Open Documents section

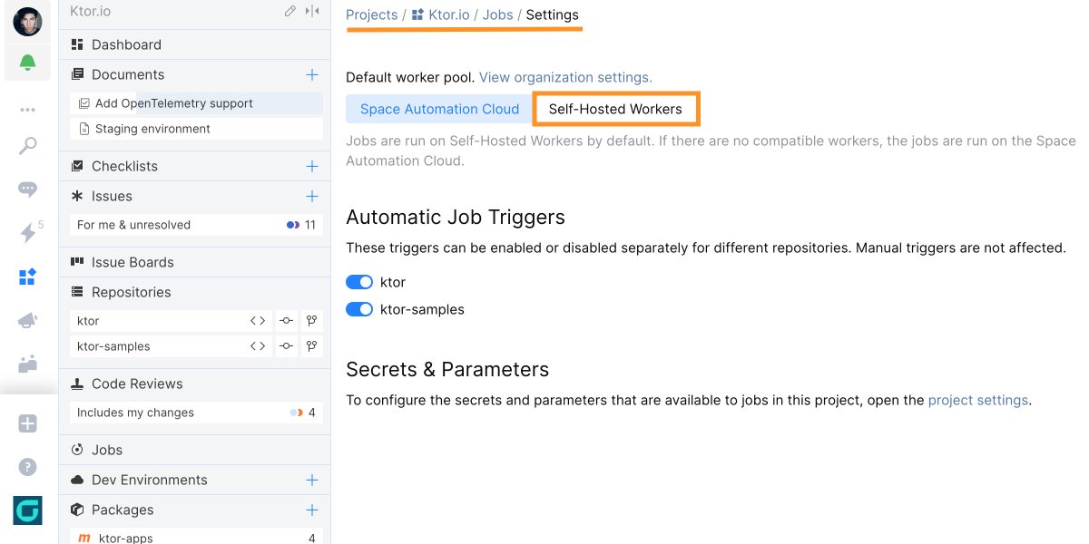128,74
